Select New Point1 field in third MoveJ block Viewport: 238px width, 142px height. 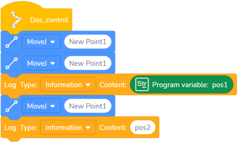click(88, 106)
